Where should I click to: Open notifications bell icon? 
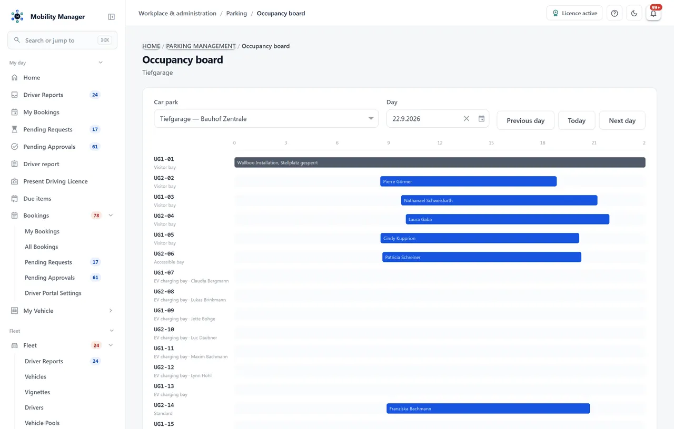click(653, 14)
